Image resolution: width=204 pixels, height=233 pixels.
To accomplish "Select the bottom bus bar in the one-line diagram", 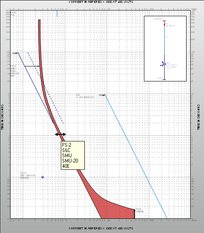I will pos(164,80).
